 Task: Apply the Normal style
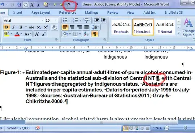coord(165,27)
